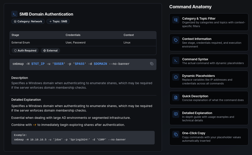
Task: Copy the smbmap command with the copy icon
Action: (x=152, y=64)
